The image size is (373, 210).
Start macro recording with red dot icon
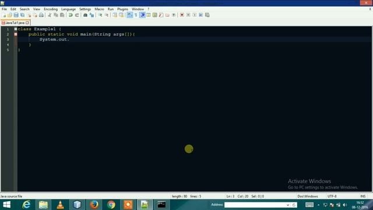point(182,15)
